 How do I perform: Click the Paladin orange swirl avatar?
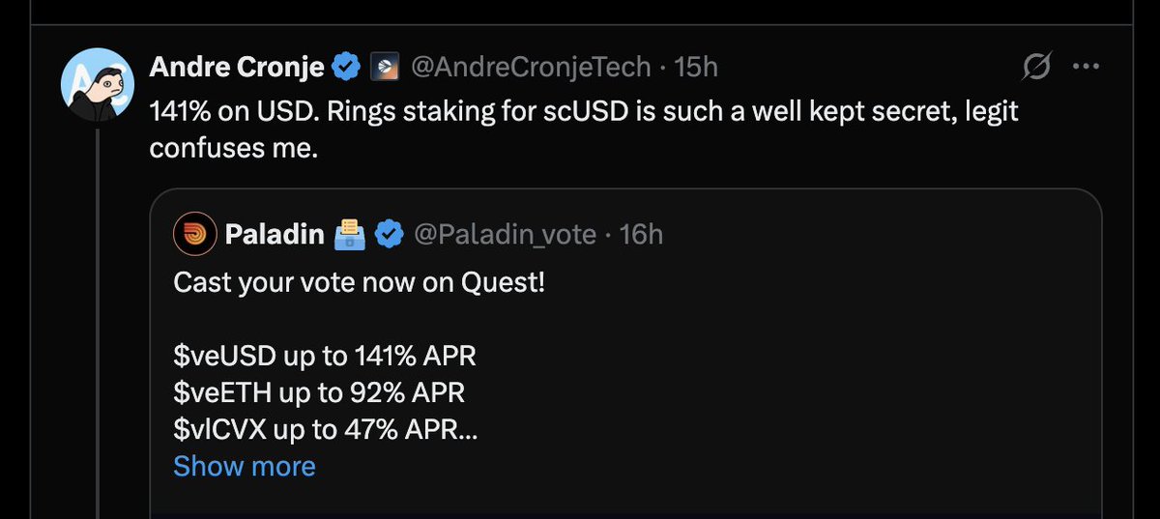point(193,233)
